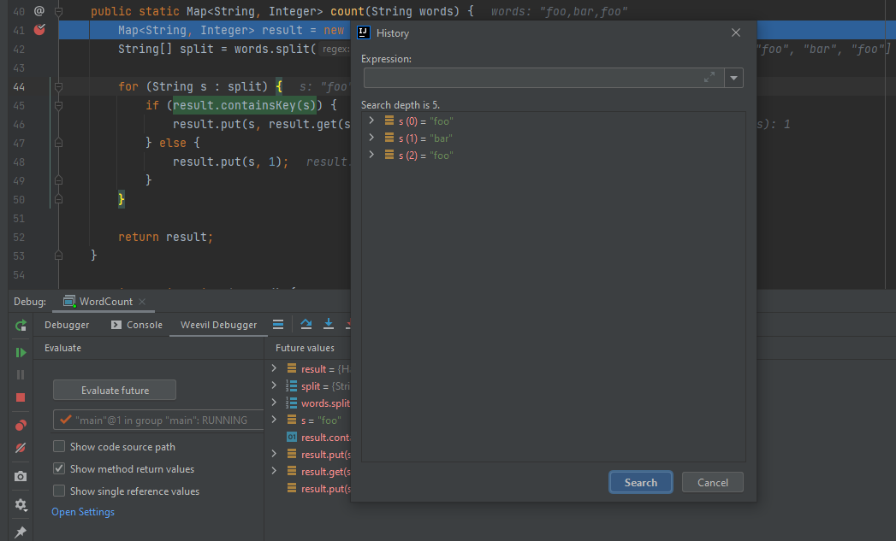This screenshot has height=541, width=896.
Task: Step into the method
Action: tap(329, 324)
